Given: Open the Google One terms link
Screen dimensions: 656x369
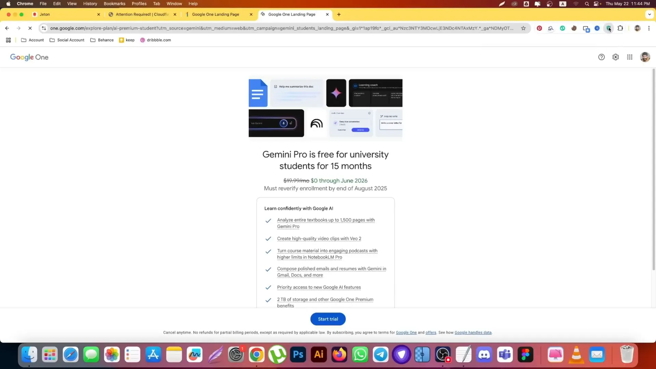Looking at the screenshot, I should 406,333.
